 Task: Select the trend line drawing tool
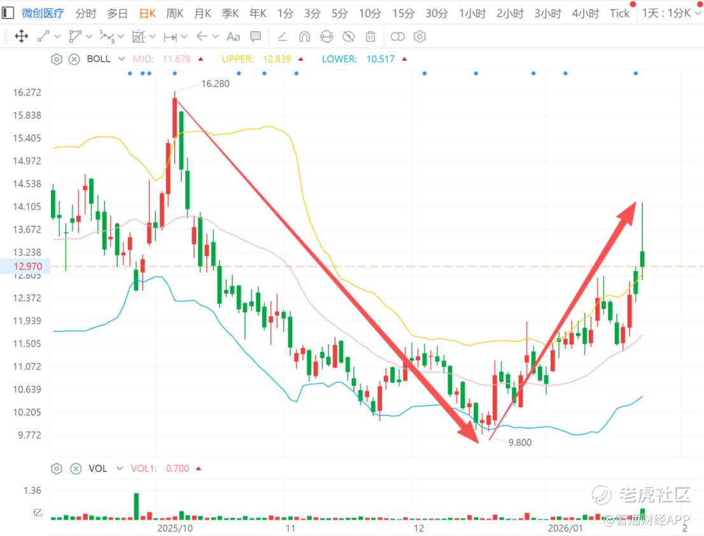(43, 36)
